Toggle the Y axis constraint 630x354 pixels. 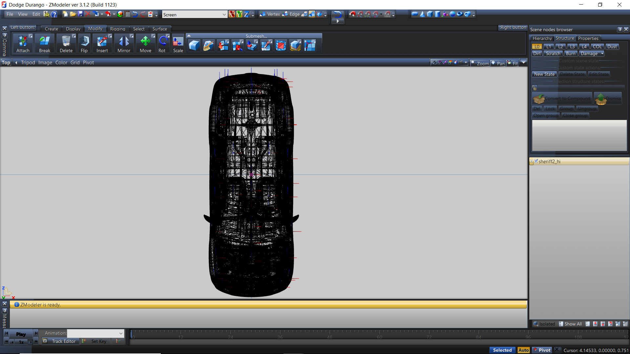239,14
